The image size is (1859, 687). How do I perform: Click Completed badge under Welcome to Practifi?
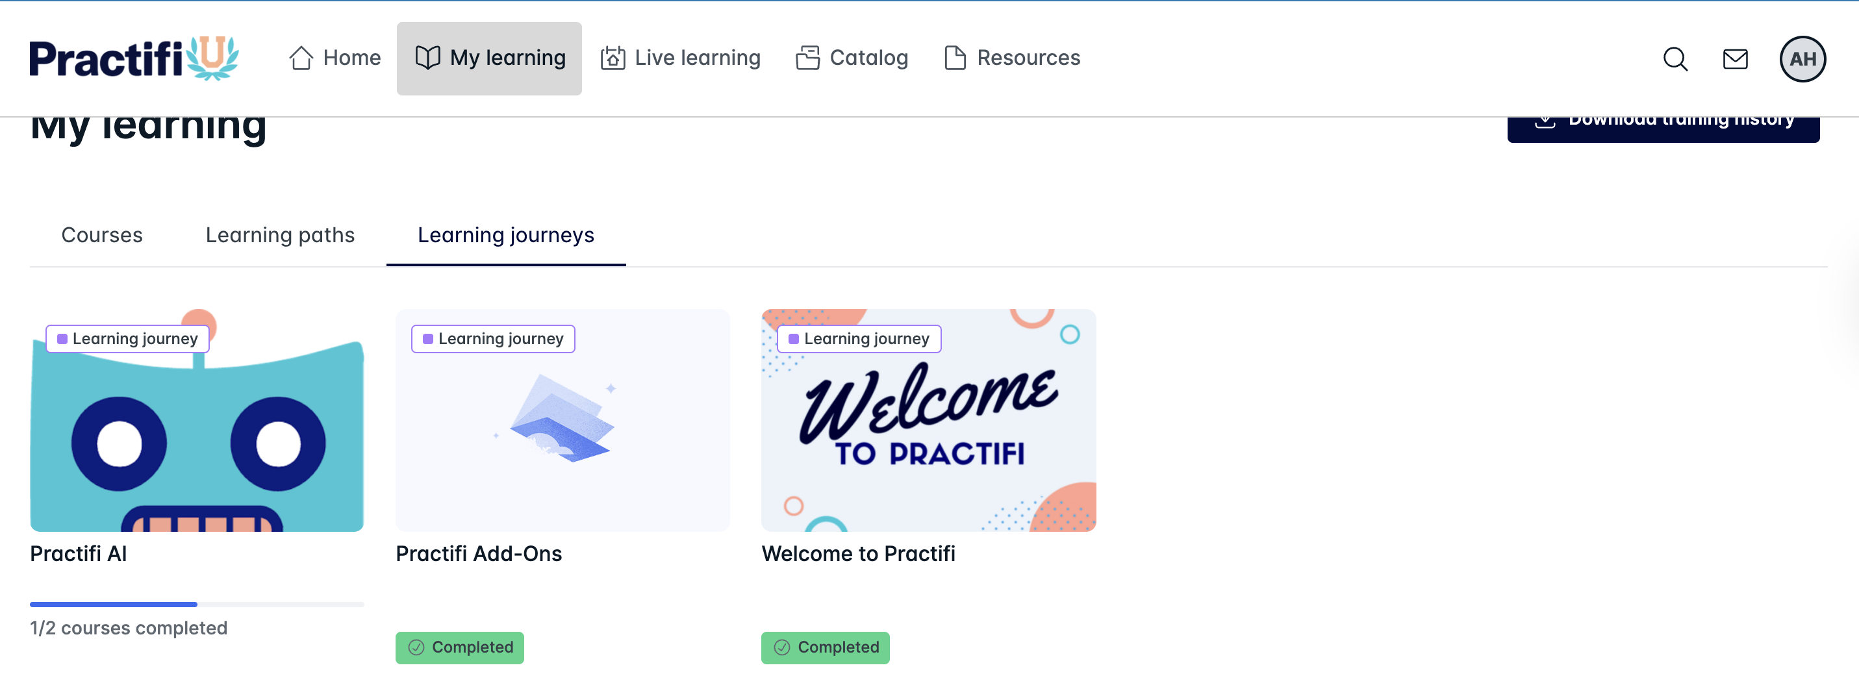point(825,647)
